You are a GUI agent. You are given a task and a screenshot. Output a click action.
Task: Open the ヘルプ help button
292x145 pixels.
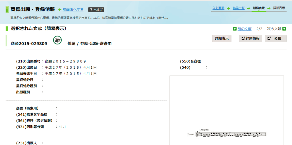[x=96, y=10]
